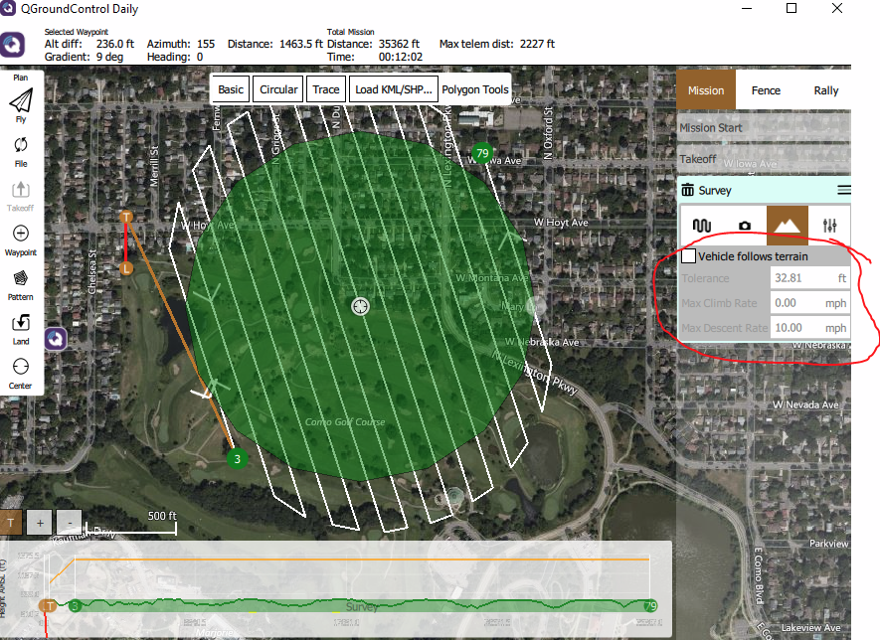The image size is (880, 640).
Task: Open the survey presets sliders icon
Action: (829, 226)
